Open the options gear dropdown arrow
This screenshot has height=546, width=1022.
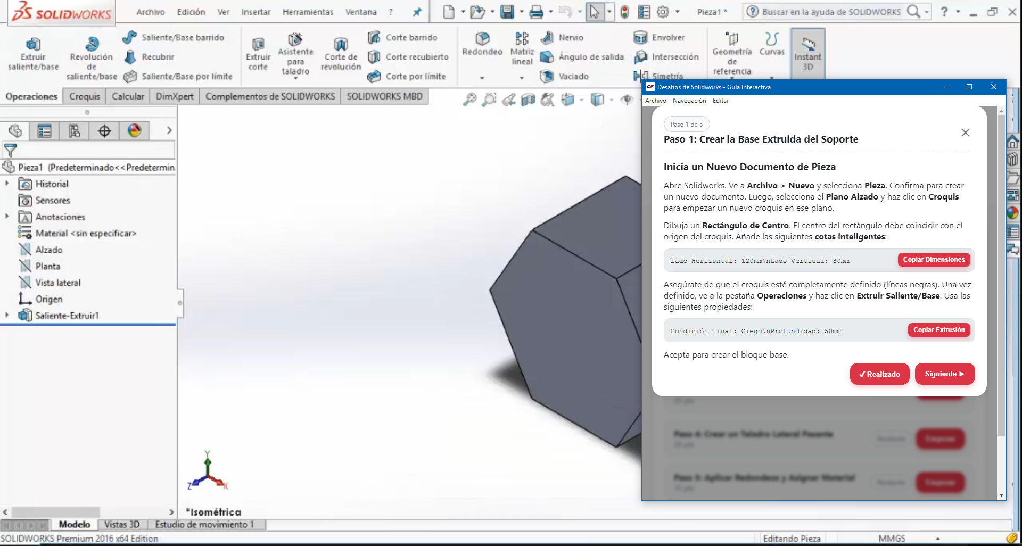pos(677,12)
